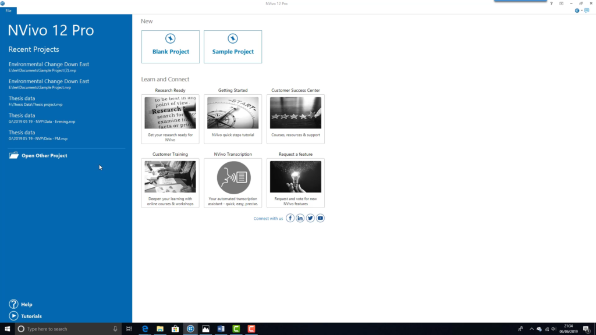Click the Twitter icon
The height and width of the screenshot is (335, 596).
coord(310,218)
